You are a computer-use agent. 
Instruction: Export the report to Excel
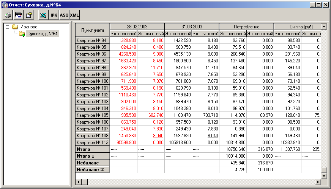pos(43,15)
